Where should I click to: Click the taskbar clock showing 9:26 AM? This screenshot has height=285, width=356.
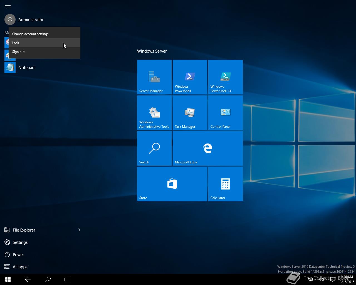pyautogui.click(x=347, y=279)
